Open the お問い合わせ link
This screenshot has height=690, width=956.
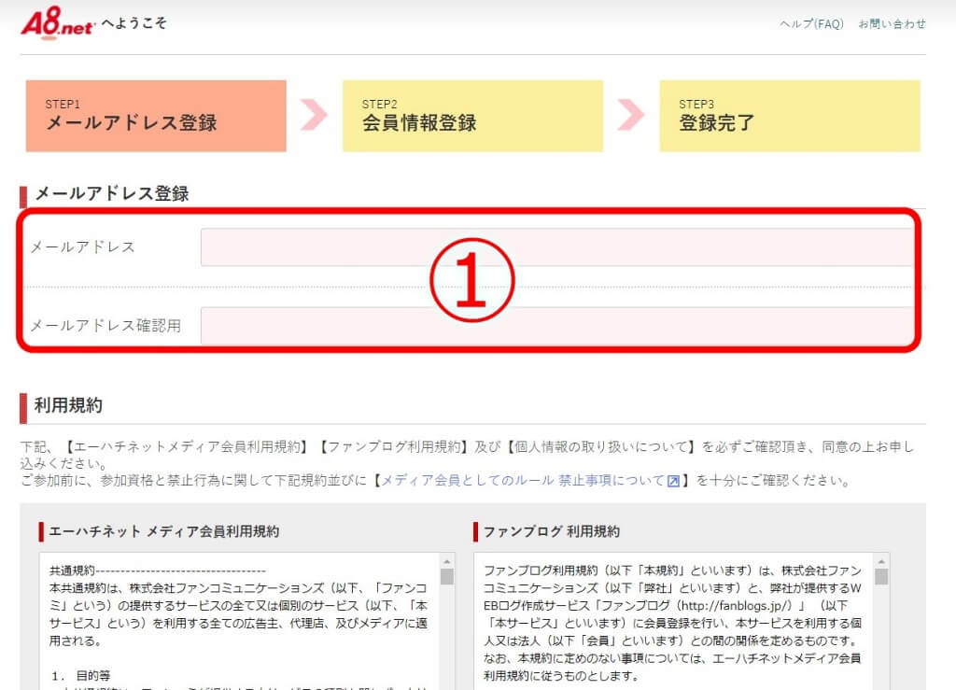[894, 25]
